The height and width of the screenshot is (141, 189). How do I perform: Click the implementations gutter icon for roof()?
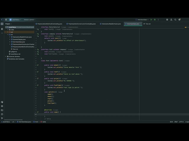[x=38, y=29]
